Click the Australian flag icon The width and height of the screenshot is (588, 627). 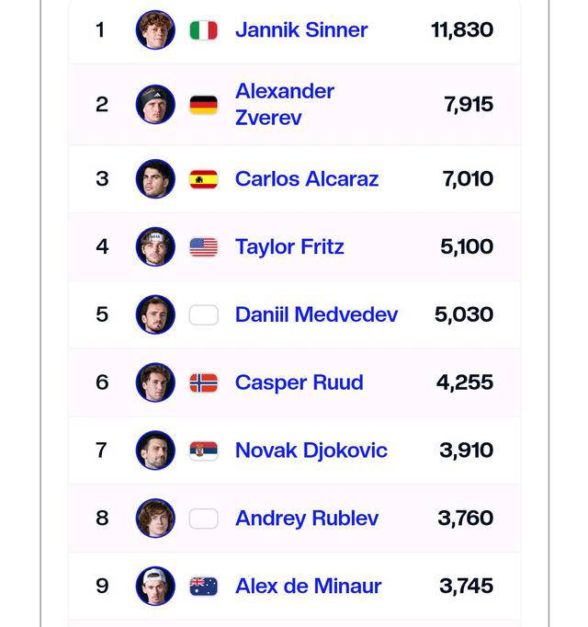[x=204, y=587]
